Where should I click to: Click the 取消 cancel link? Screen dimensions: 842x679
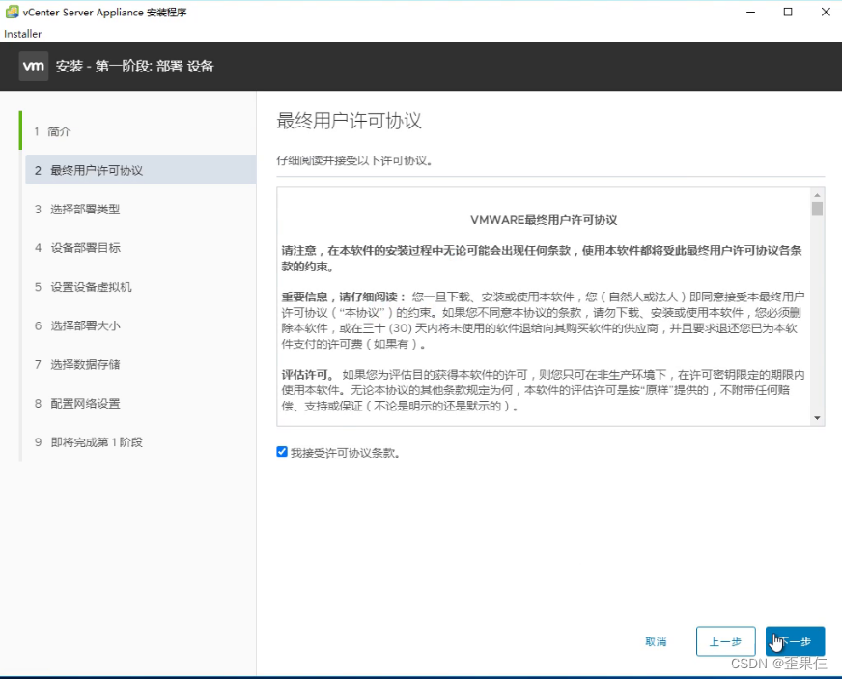coord(656,641)
